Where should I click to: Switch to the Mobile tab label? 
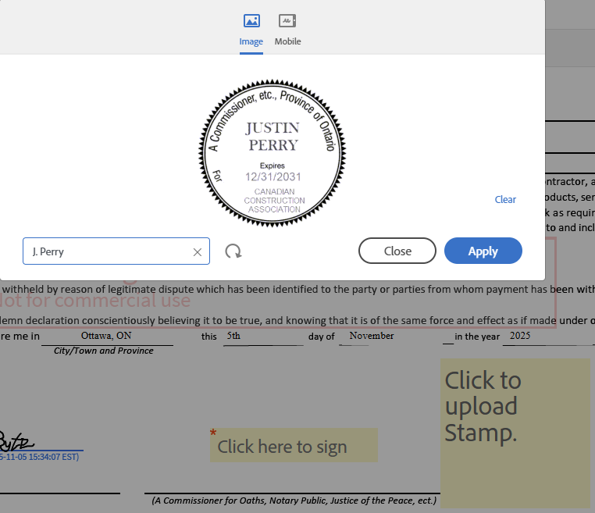(287, 41)
